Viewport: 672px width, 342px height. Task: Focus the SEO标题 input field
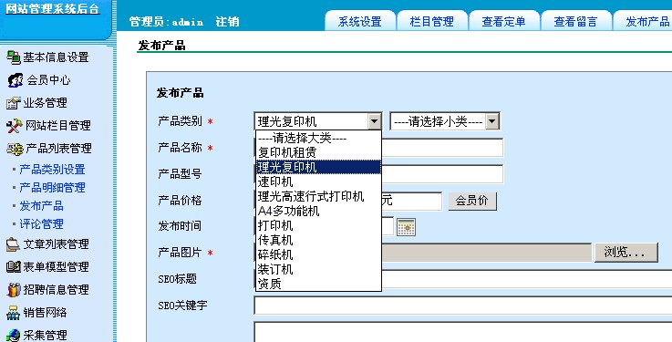pos(527,279)
